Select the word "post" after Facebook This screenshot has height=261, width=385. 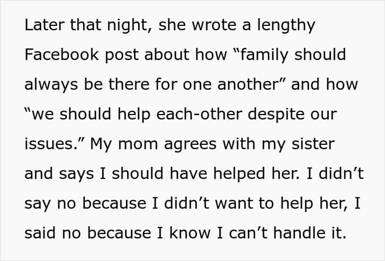pos(122,56)
